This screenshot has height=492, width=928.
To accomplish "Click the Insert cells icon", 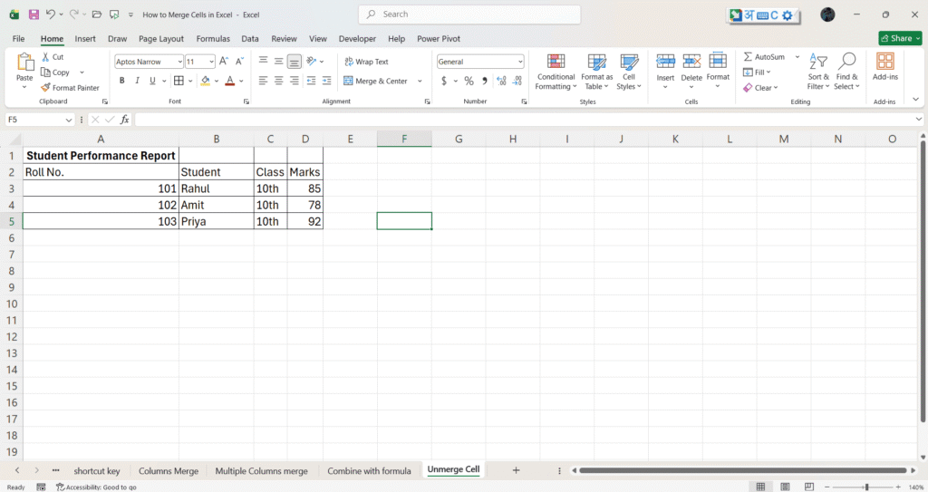I will [x=665, y=61].
